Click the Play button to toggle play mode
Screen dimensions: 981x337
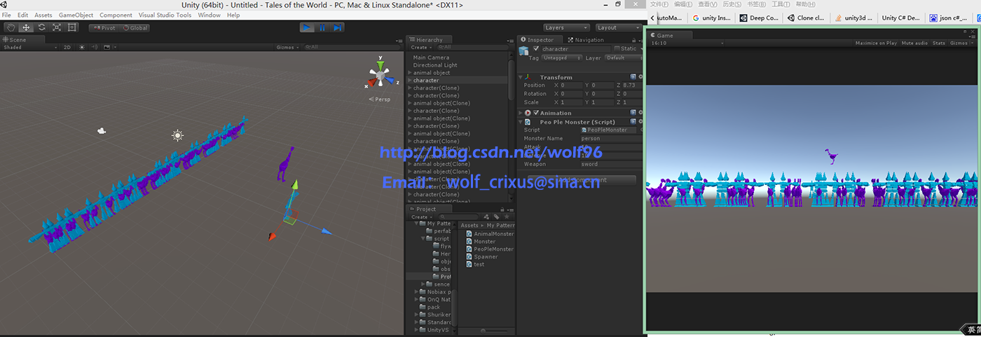click(307, 27)
